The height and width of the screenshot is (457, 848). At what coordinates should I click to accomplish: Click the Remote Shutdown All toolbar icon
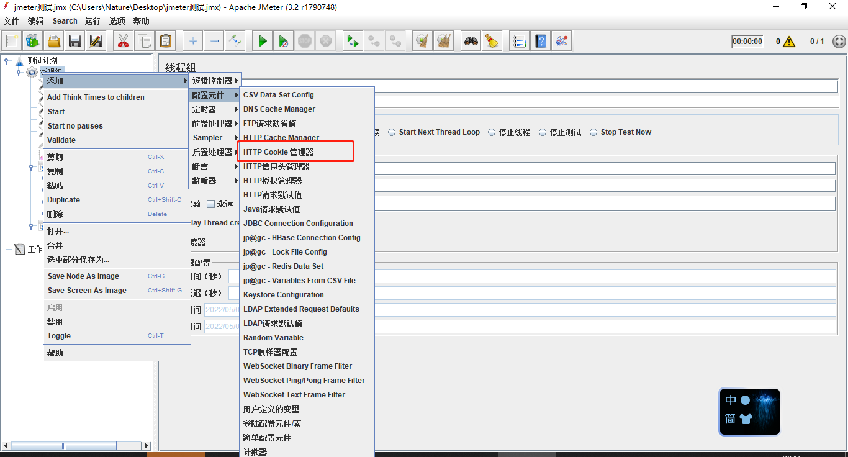395,42
